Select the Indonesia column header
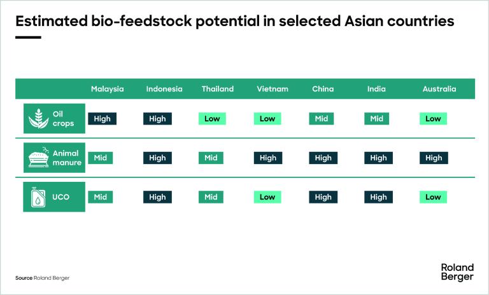489x295 pixels. tap(164, 89)
